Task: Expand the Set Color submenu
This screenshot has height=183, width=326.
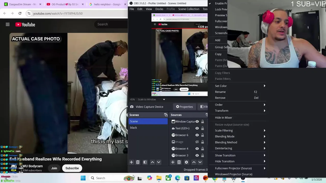Action: tap(240, 86)
